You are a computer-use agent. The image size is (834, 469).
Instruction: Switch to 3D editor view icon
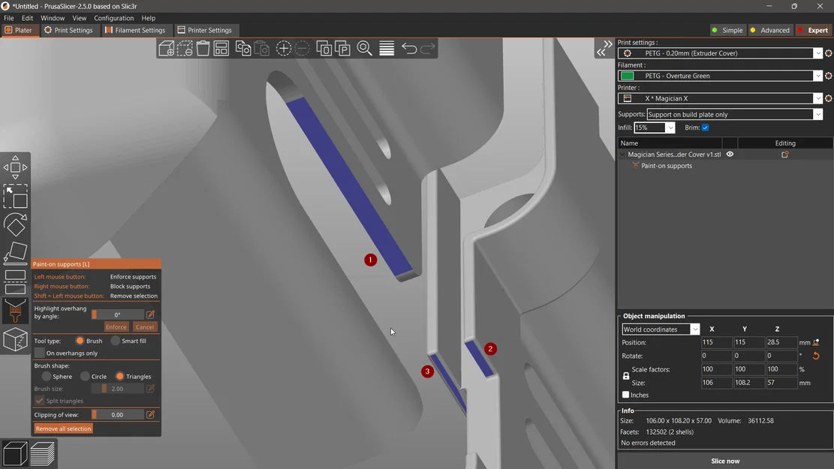(x=15, y=453)
